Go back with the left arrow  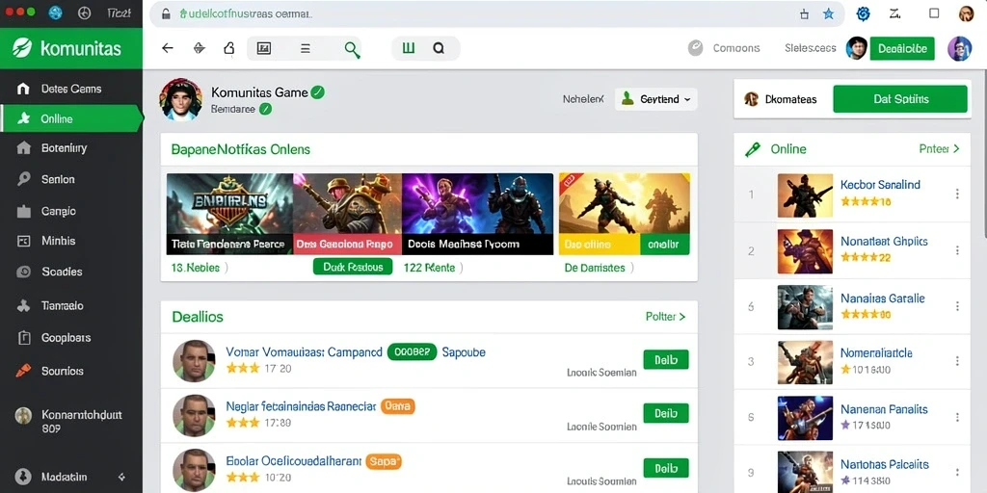(168, 48)
